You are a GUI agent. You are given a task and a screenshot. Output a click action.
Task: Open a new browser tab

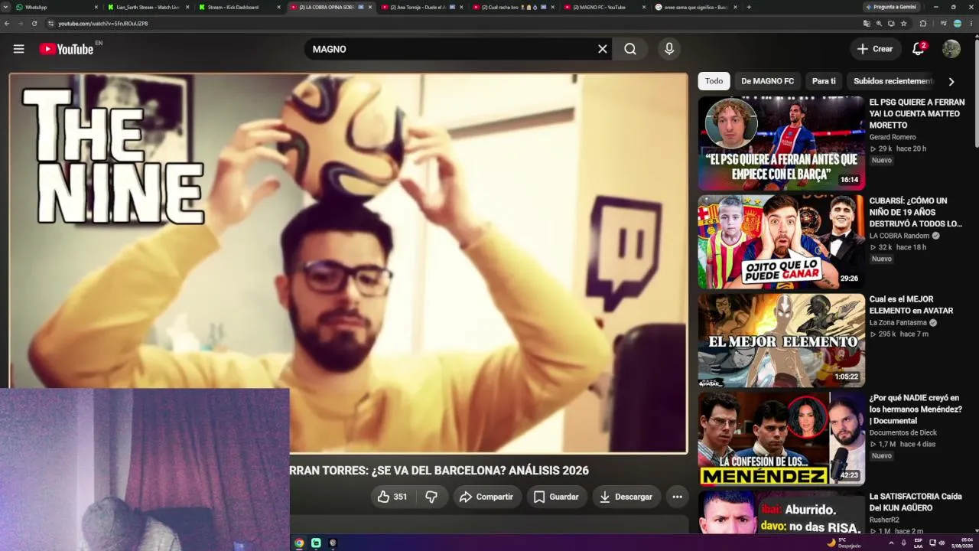click(749, 7)
